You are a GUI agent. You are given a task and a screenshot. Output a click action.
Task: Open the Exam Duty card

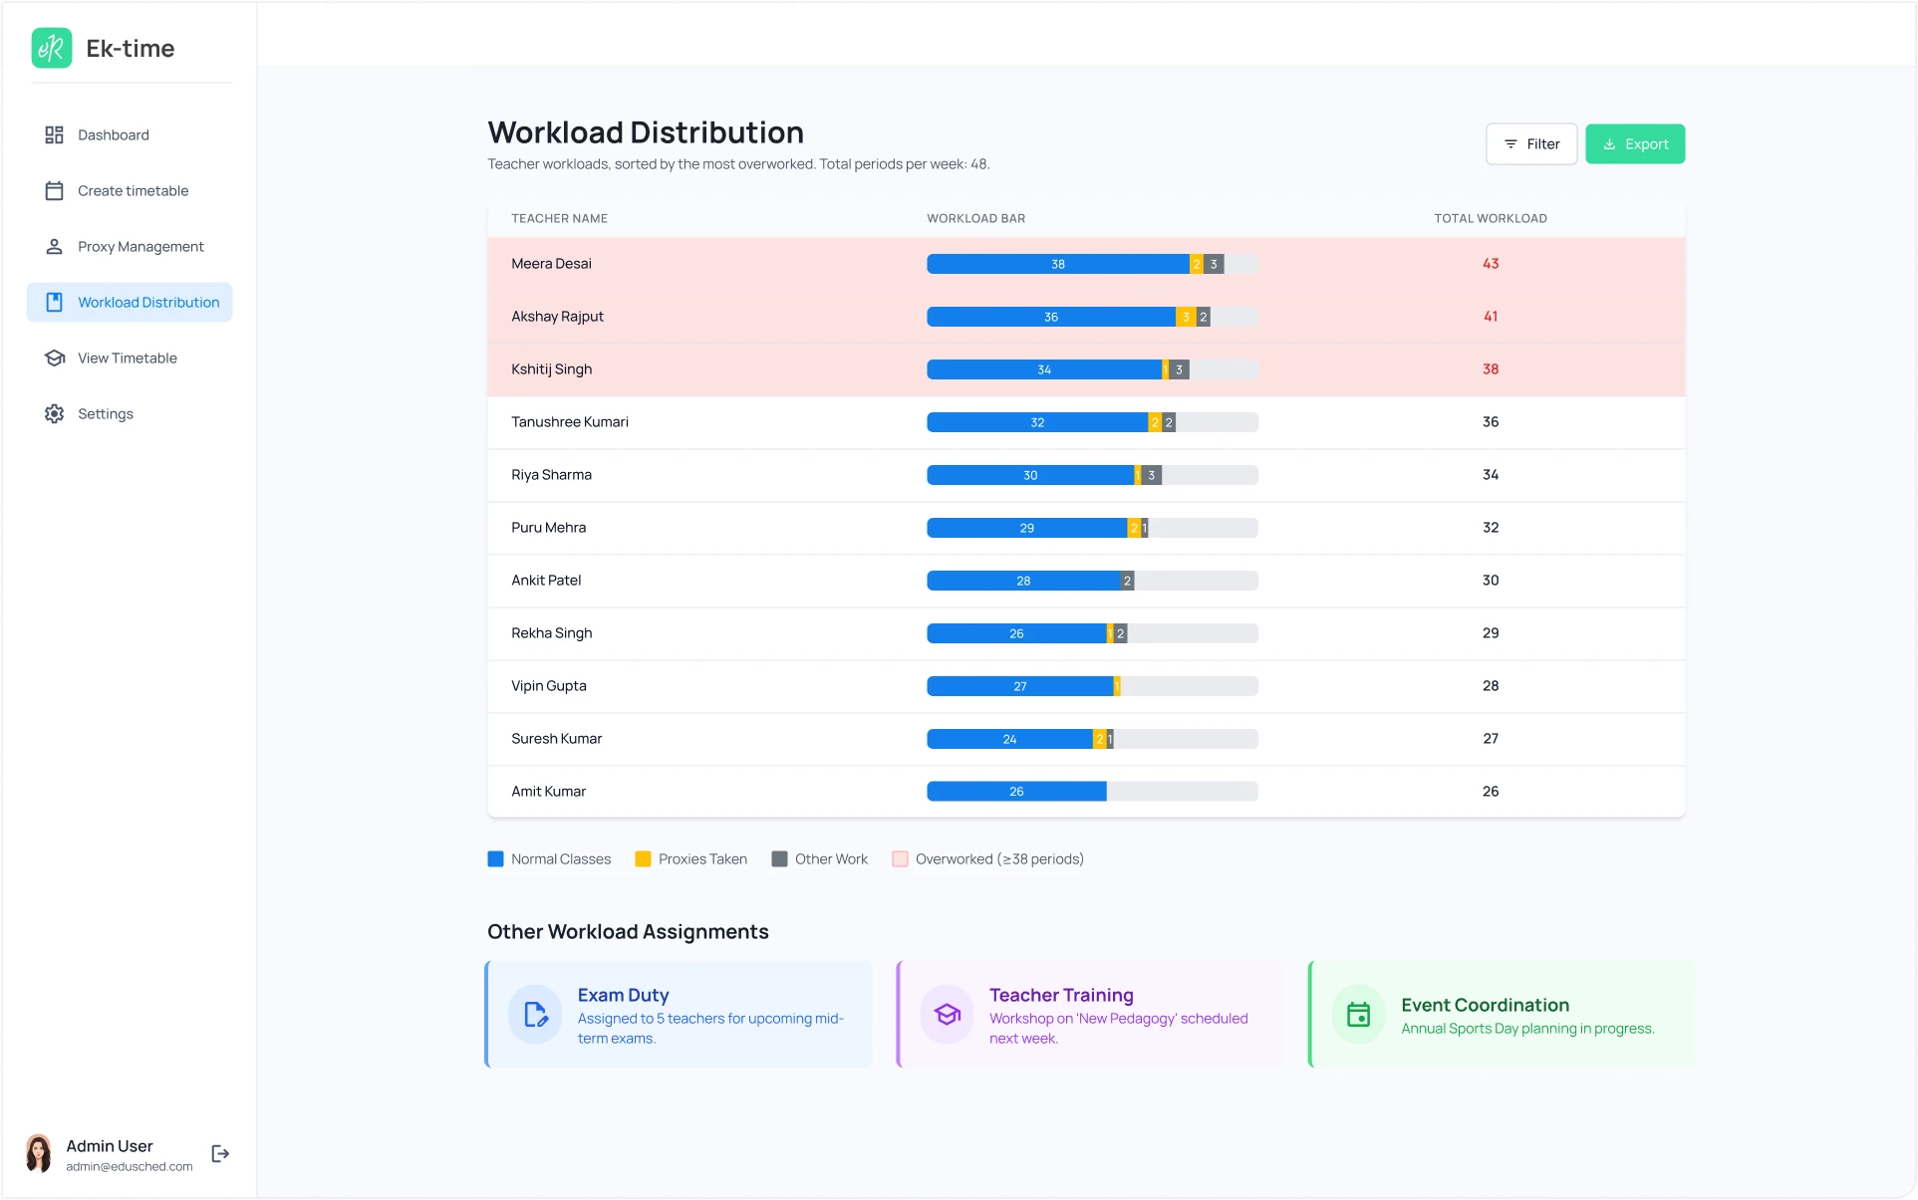(x=679, y=1015)
